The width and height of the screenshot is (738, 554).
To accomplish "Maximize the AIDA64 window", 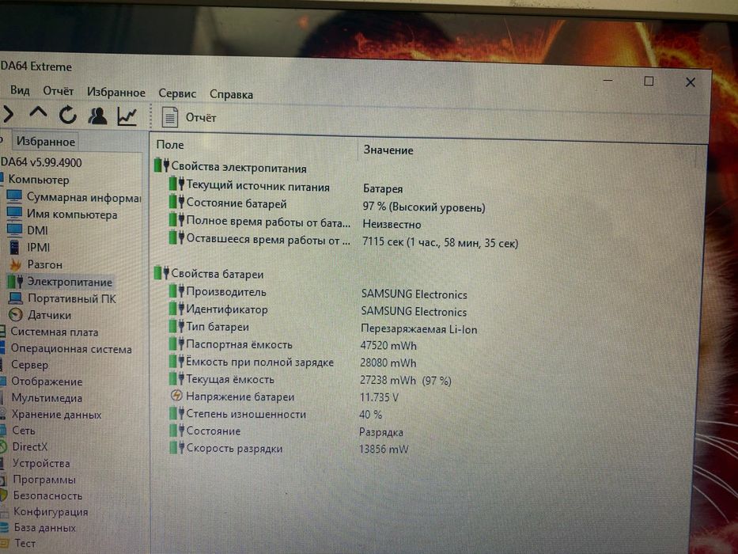I will [649, 81].
